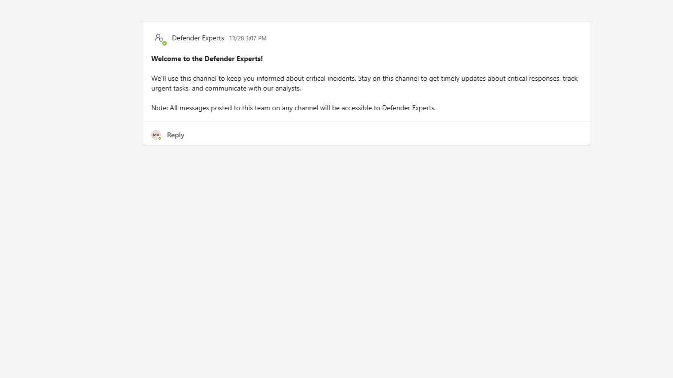Open the Defender Experts sender name

[198, 38]
